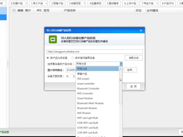
Task: Click the 6.上传产品 toolbar button
Action: [x=130, y=3]
